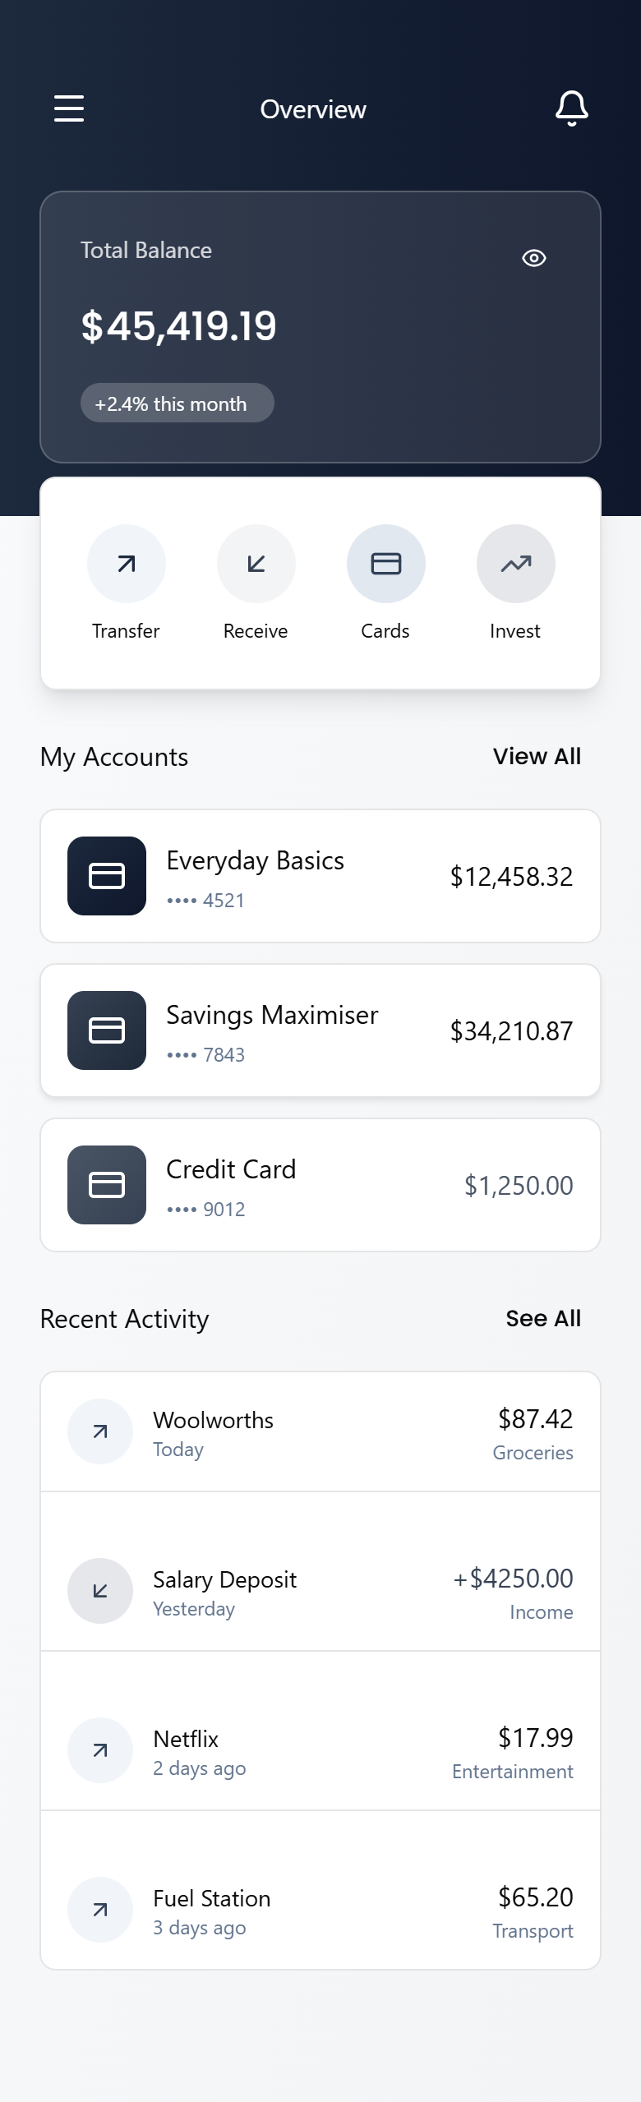
Task: Open the hamburger menu
Action: pos(69,108)
